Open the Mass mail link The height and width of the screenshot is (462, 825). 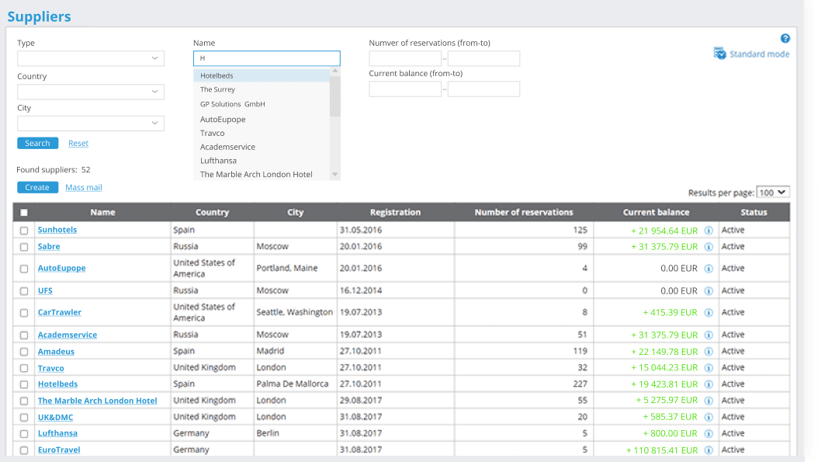click(84, 187)
